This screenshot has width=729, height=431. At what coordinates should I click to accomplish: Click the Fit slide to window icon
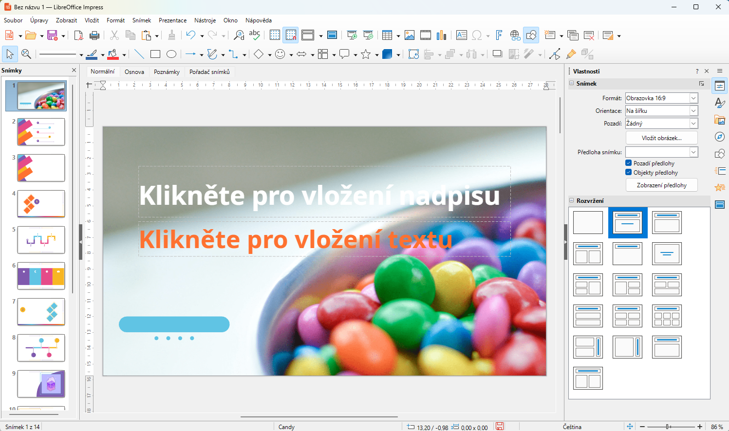(x=630, y=427)
